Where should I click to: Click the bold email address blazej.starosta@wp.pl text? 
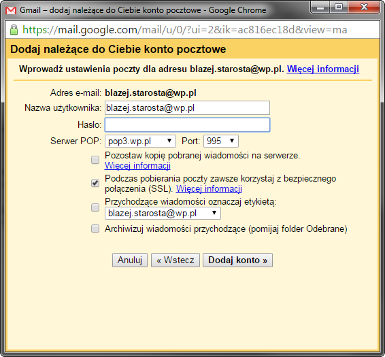[x=150, y=93]
